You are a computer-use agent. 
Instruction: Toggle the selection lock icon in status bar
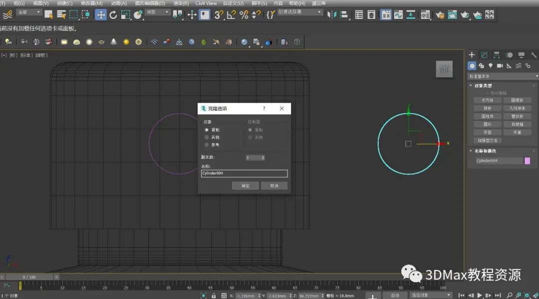214,296
